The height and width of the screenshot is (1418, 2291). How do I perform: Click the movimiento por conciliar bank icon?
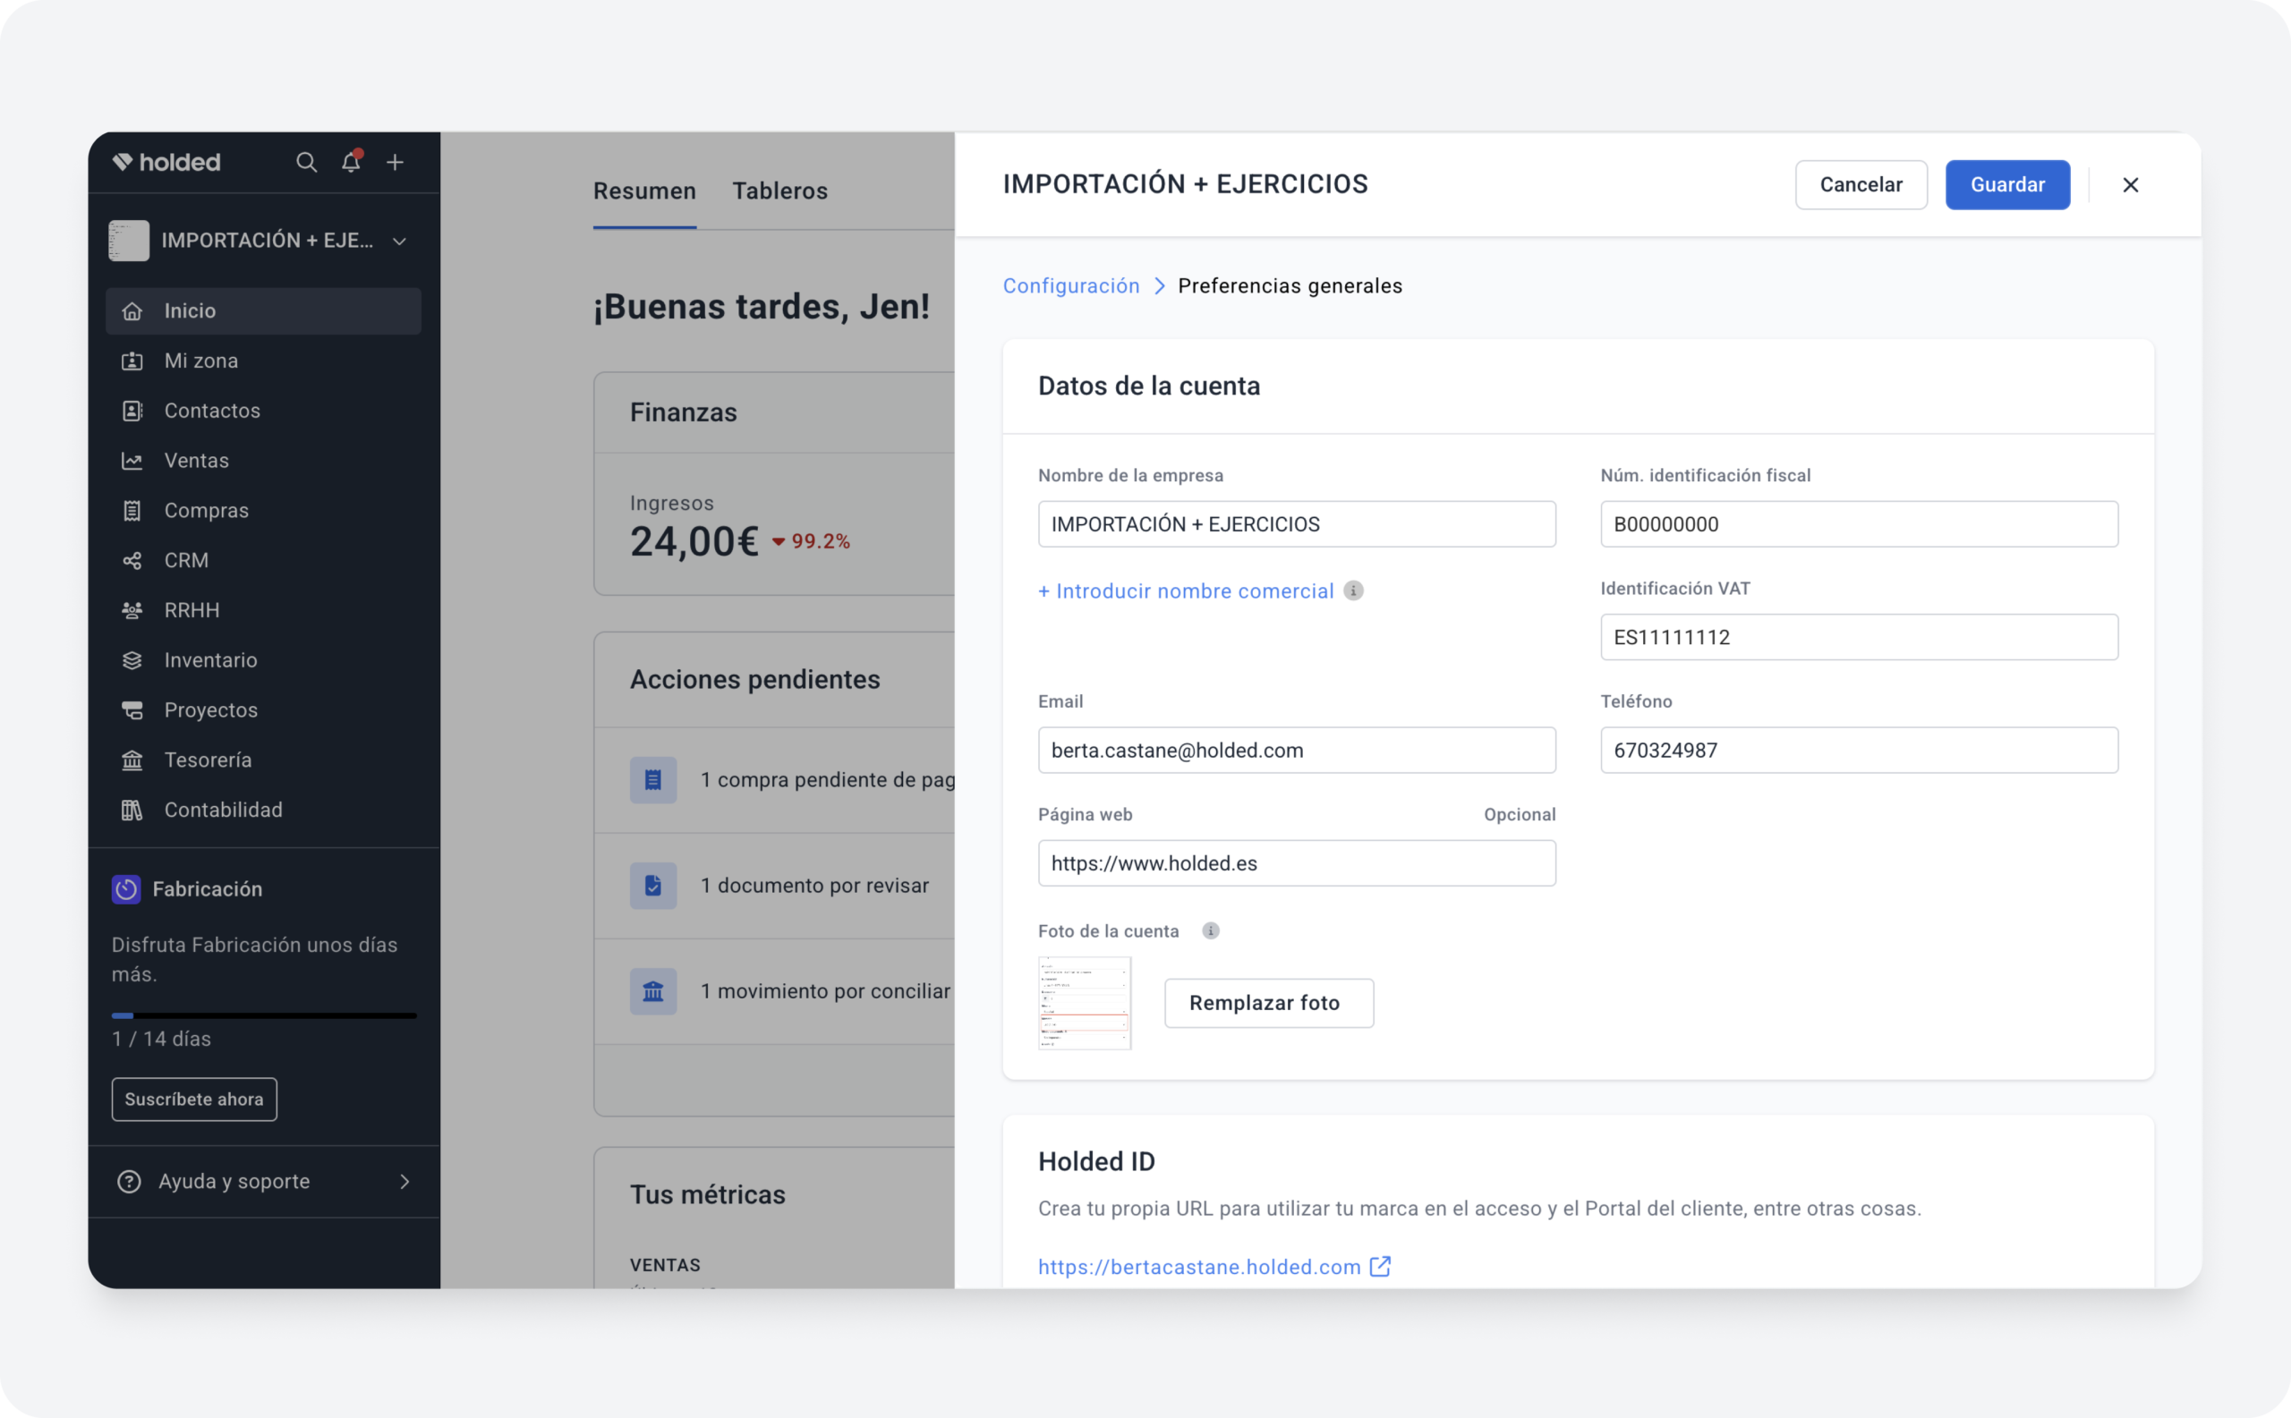[653, 991]
